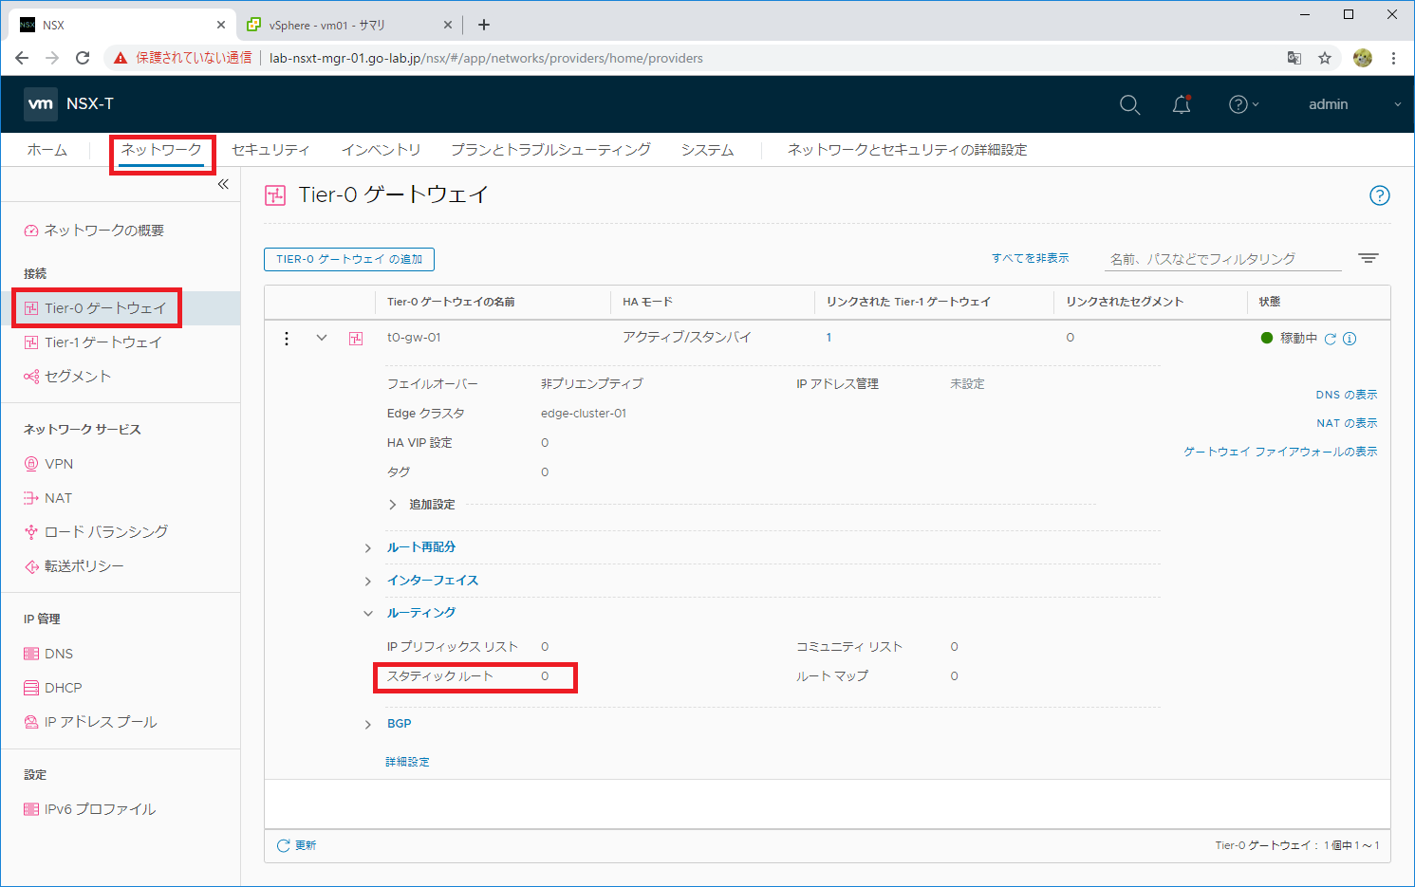Open the help question mark menu in header

(1243, 104)
